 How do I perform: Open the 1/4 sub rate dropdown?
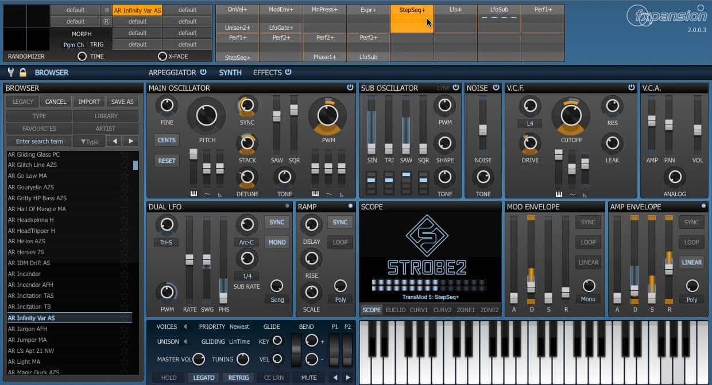click(246, 276)
